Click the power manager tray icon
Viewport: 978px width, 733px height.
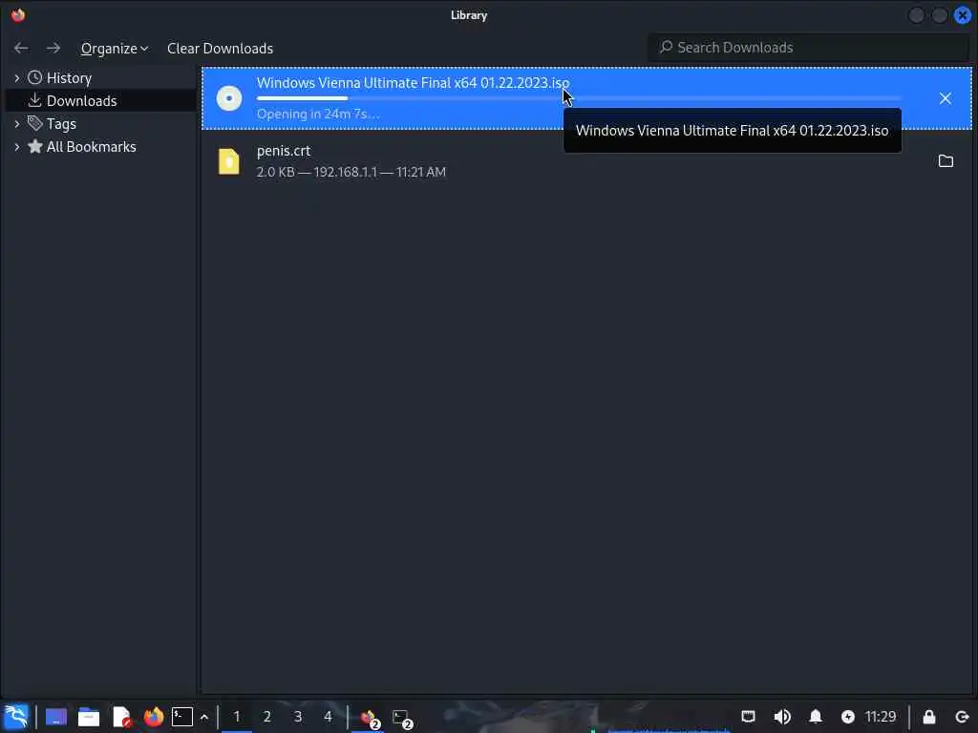pyautogui.click(x=848, y=717)
